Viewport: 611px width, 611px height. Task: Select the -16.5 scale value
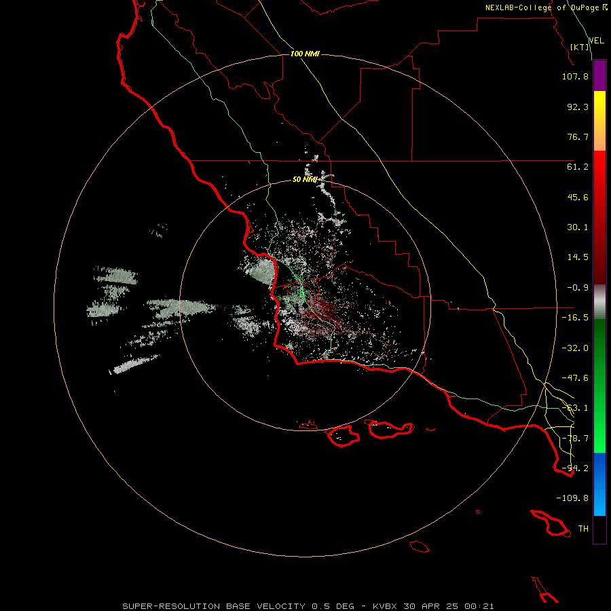coord(575,318)
